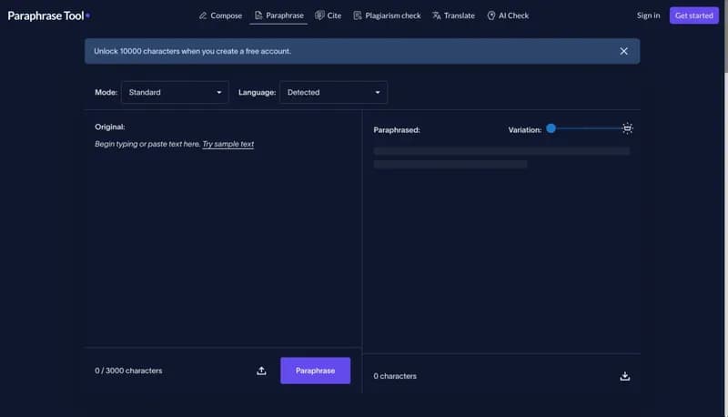The width and height of the screenshot is (728, 417).
Task: Click the "Original:" label
Action: point(110,127)
